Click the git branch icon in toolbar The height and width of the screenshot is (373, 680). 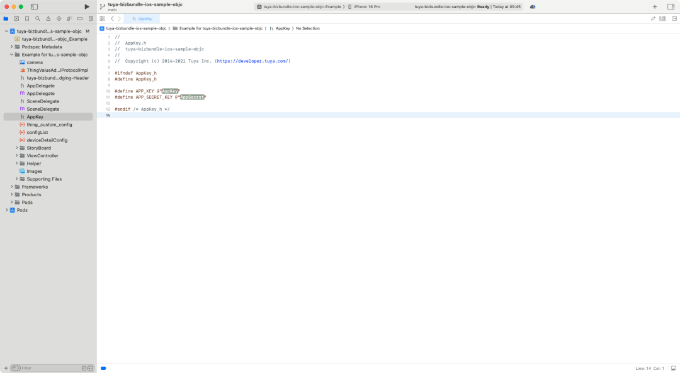pos(103,6)
